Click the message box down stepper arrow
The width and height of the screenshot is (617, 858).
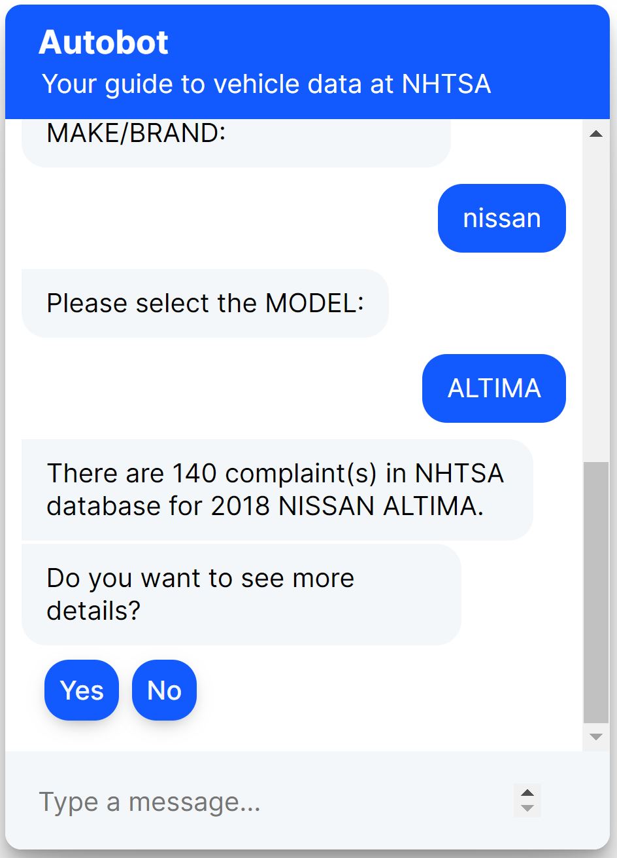click(x=527, y=808)
